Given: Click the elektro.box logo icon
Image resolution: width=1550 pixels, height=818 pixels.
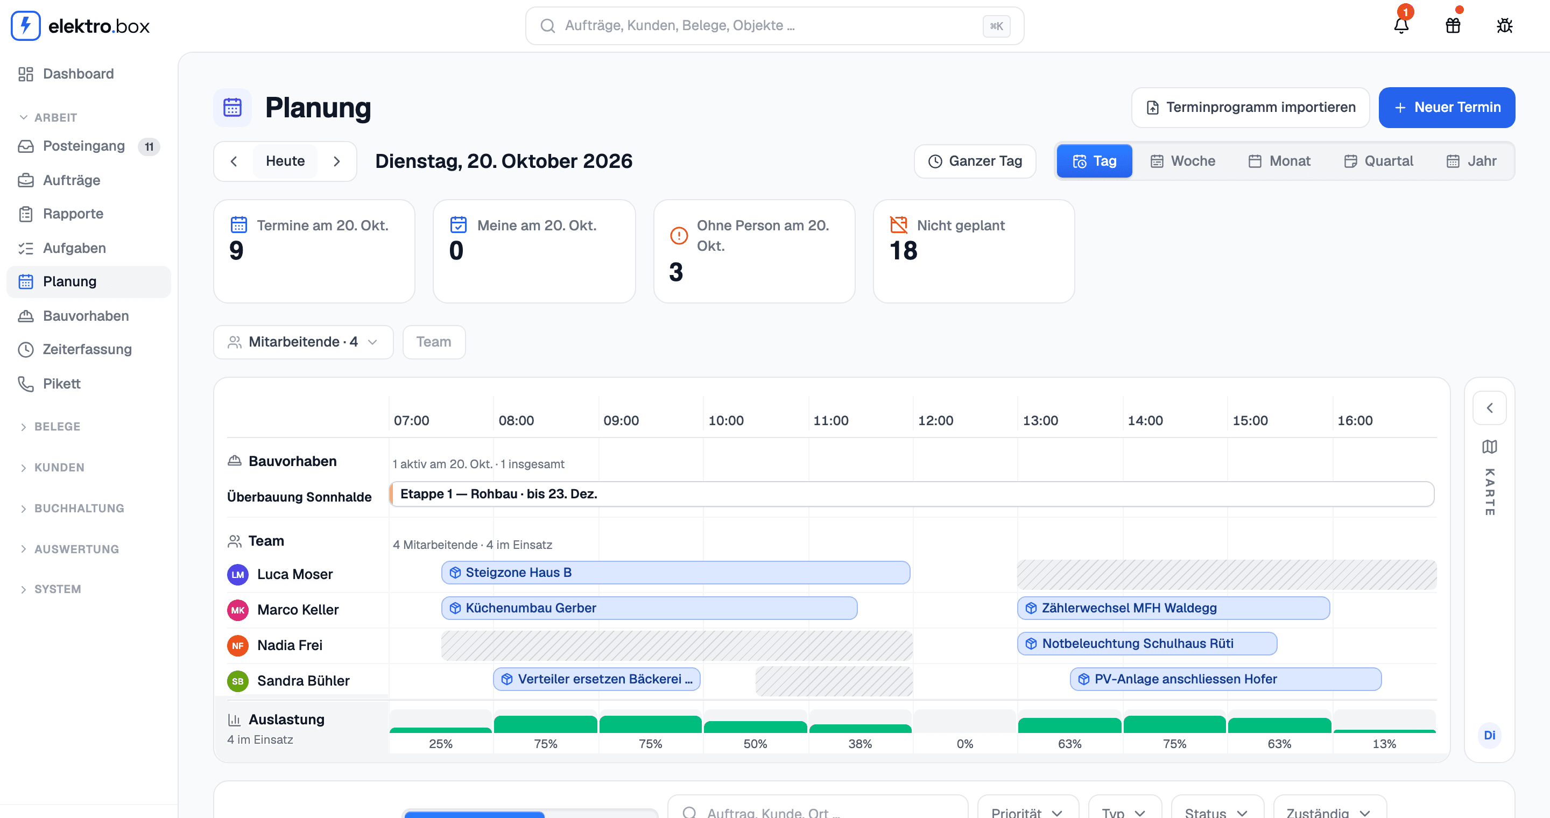Looking at the screenshot, I should (x=25, y=25).
